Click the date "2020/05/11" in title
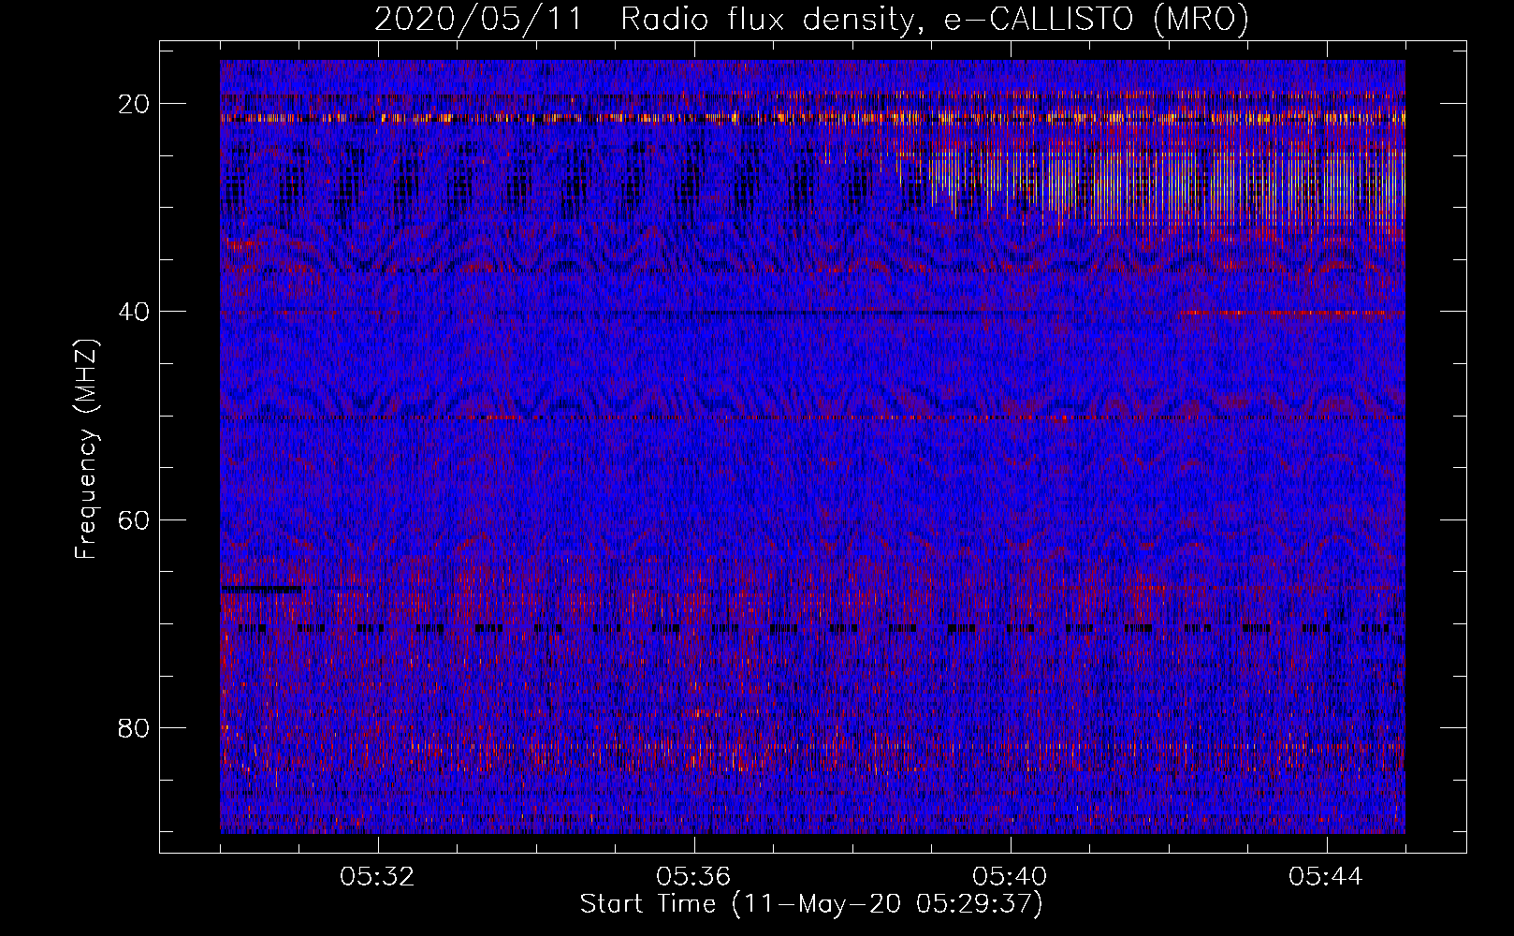Image resolution: width=1514 pixels, height=936 pixels. click(x=477, y=20)
